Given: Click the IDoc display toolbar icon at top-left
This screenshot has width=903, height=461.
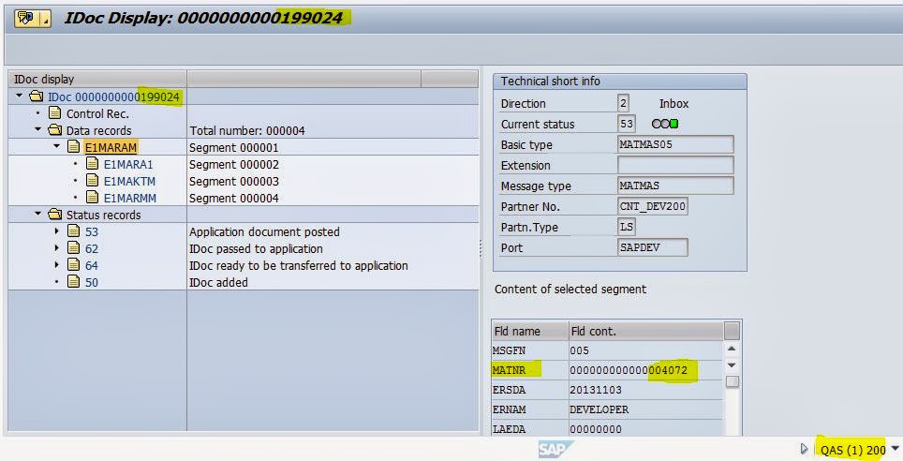Looking at the screenshot, I should pyautogui.click(x=27, y=19).
